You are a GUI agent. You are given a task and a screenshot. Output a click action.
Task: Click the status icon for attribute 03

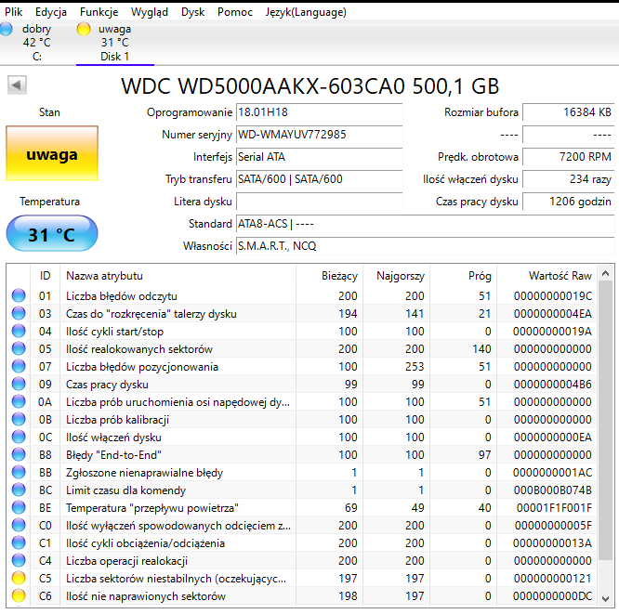(x=19, y=313)
